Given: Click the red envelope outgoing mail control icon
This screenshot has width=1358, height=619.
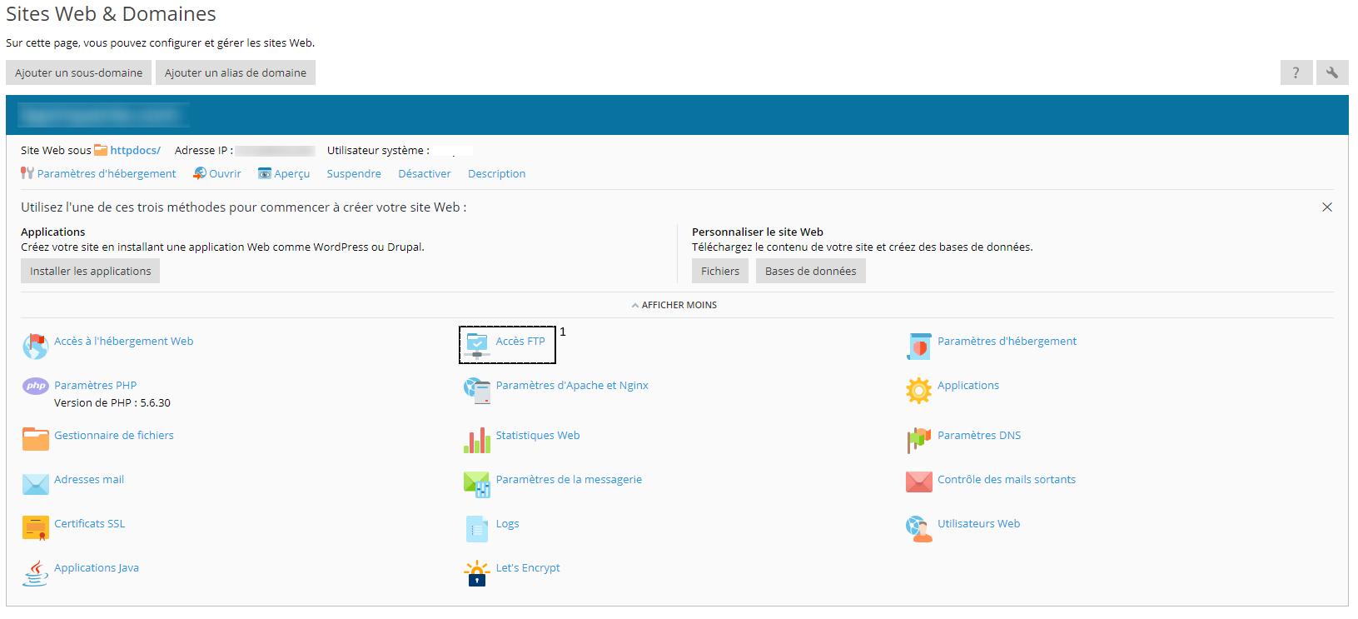Looking at the screenshot, I should pos(919,482).
